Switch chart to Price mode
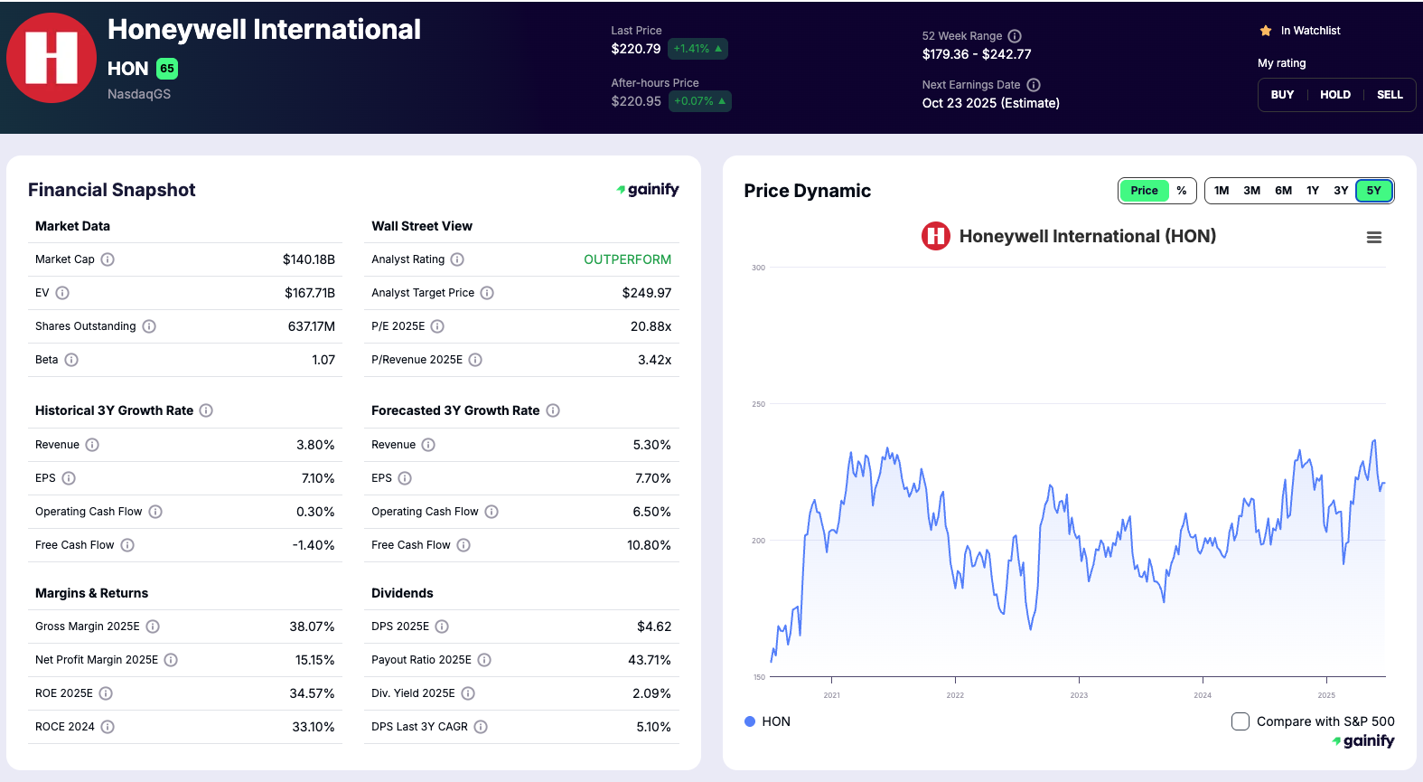 (1144, 191)
